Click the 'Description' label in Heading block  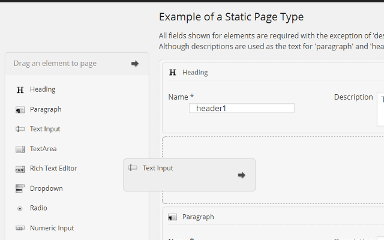coord(353,97)
